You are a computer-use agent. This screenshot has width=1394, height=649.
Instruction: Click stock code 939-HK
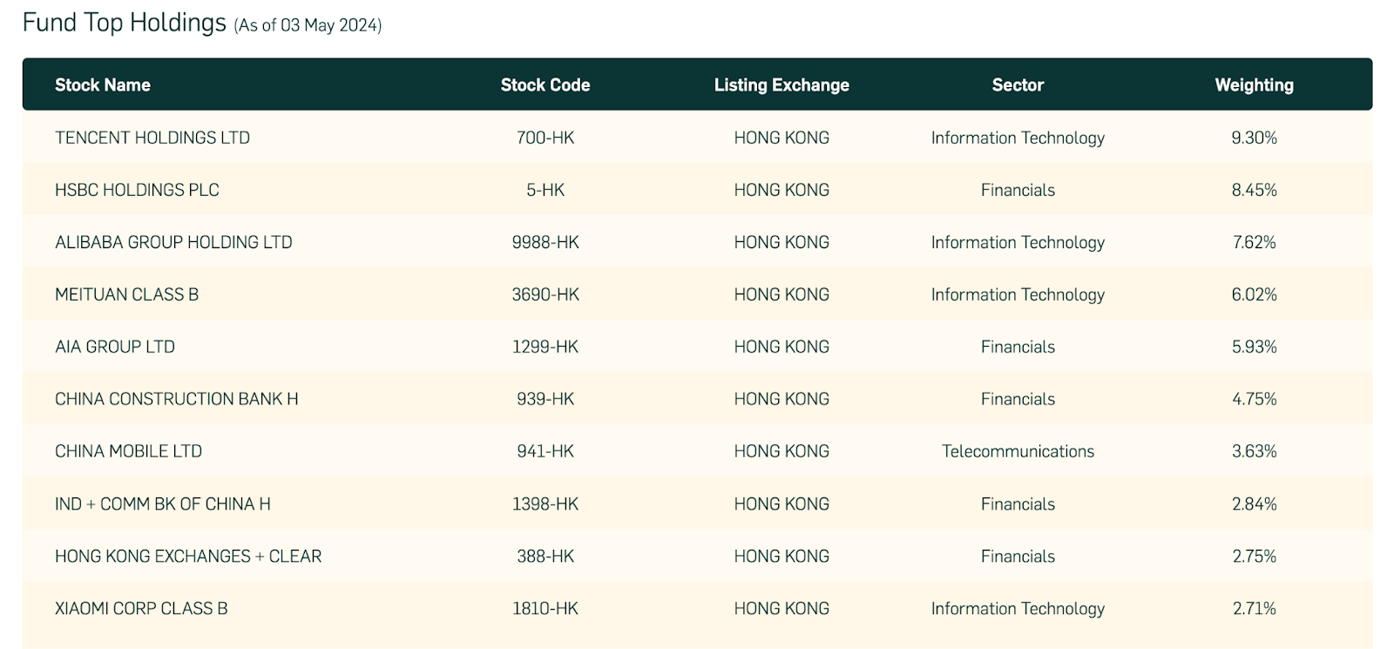[x=545, y=399]
